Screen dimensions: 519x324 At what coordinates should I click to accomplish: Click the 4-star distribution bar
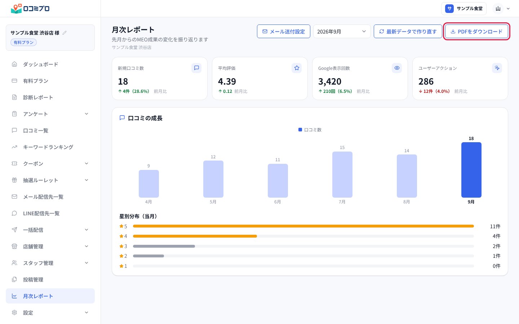195,236
